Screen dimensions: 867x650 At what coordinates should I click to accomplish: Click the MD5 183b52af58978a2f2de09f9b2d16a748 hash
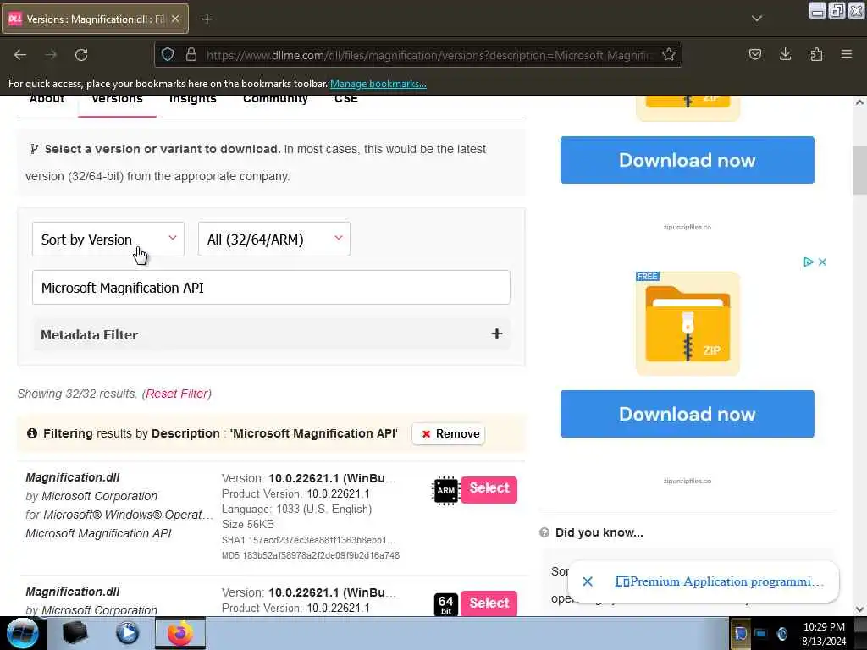click(310, 555)
